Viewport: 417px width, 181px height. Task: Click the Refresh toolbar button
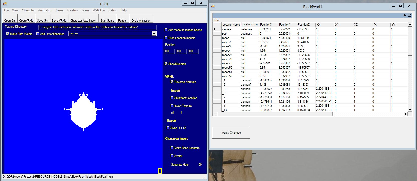tap(123, 19)
